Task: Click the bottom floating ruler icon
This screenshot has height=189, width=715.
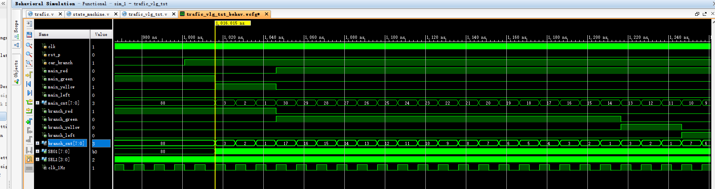Action: pyautogui.click(x=29, y=168)
